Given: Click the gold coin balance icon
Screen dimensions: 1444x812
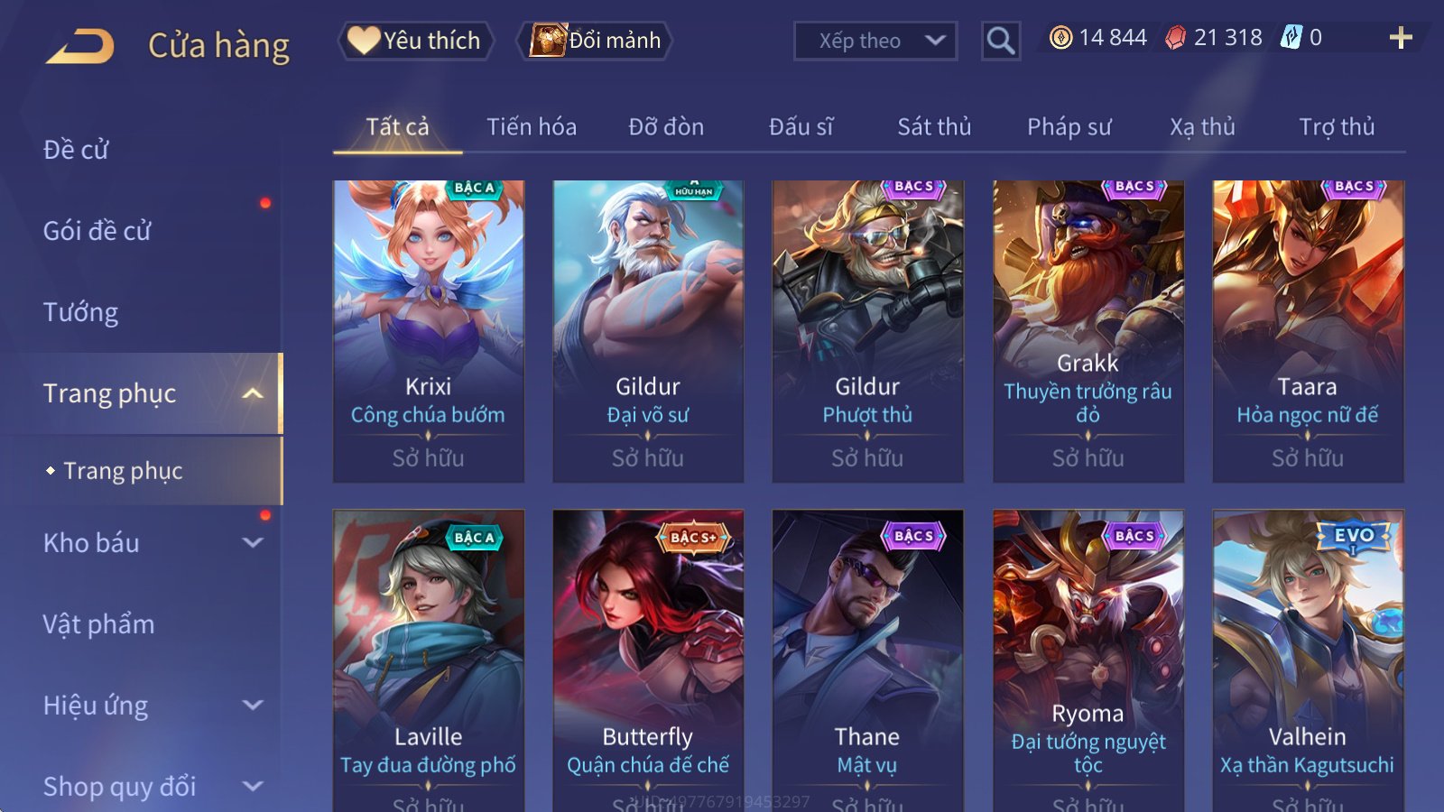Looking at the screenshot, I should pyautogui.click(x=1061, y=38).
